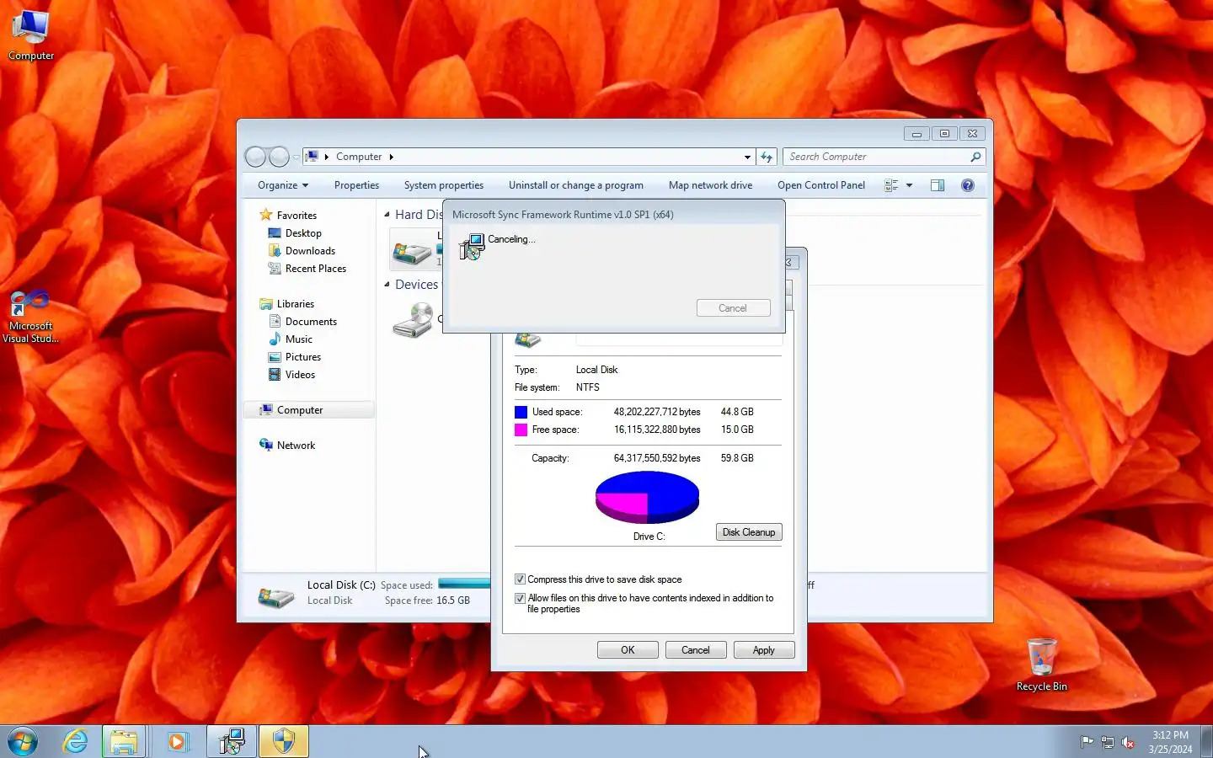Toggle Allow files to be indexed checkbox
The image size is (1213, 758).
point(520,598)
